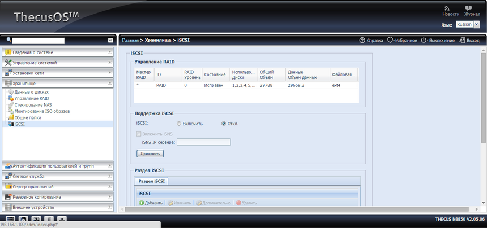Click the Общий Объем column header

272,74
